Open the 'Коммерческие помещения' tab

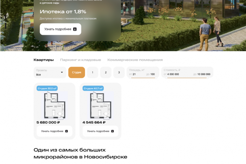(x=135, y=60)
